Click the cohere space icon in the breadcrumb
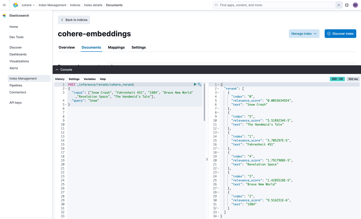This screenshot has width=361, height=219. click(15, 5)
